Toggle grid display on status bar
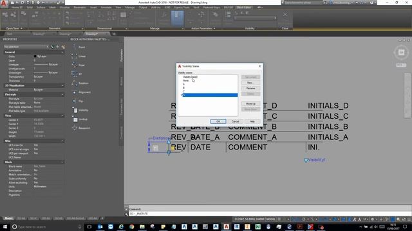 (279, 219)
